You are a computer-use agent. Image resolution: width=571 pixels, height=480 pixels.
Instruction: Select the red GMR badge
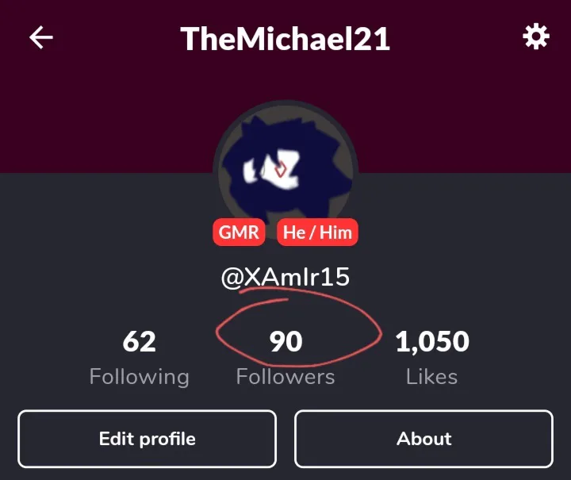click(239, 232)
